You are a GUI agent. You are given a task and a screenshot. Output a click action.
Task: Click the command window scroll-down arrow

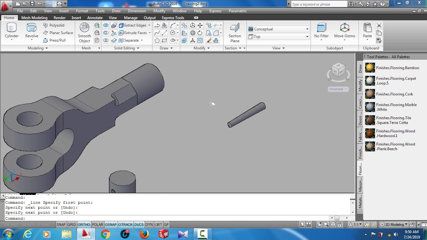tap(353, 212)
